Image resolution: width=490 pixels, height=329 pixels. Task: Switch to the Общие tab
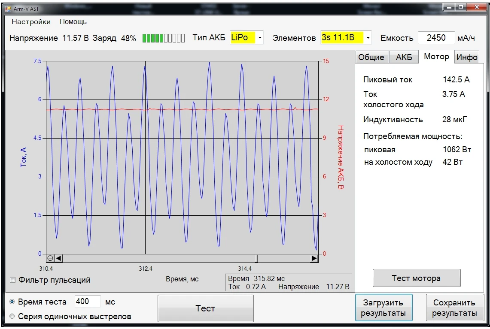[371, 57]
